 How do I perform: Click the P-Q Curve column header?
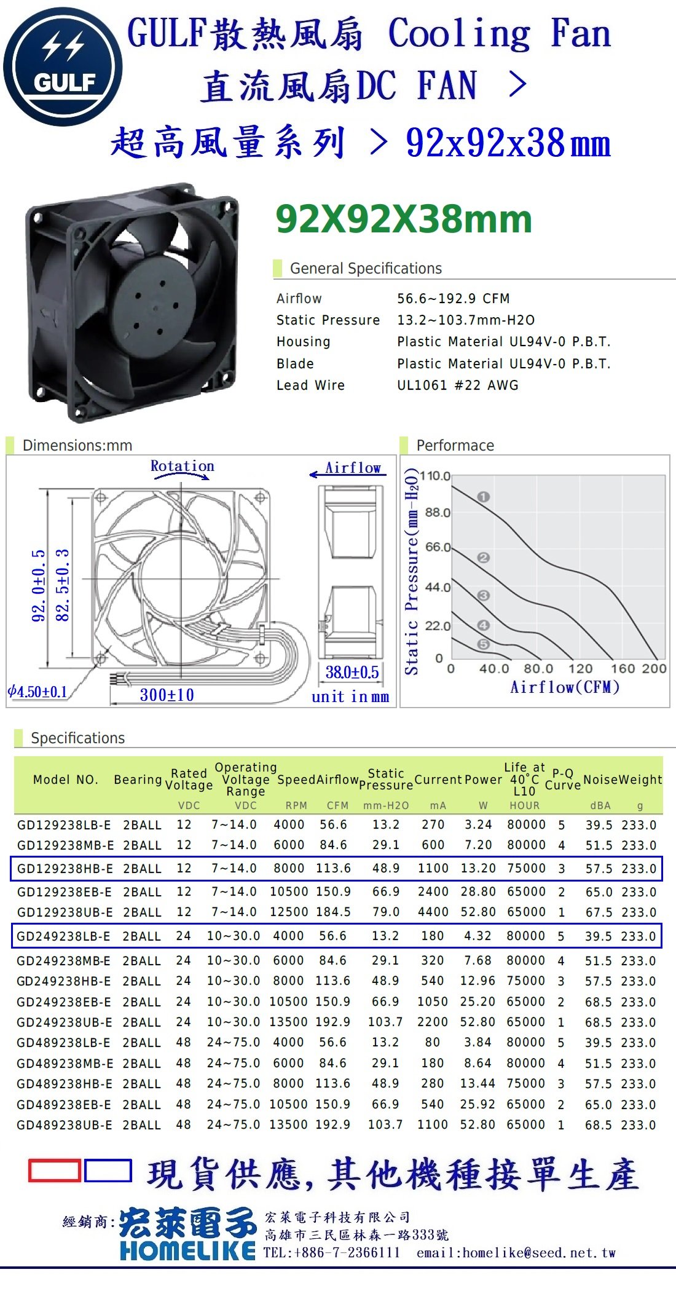click(x=563, y=779)
